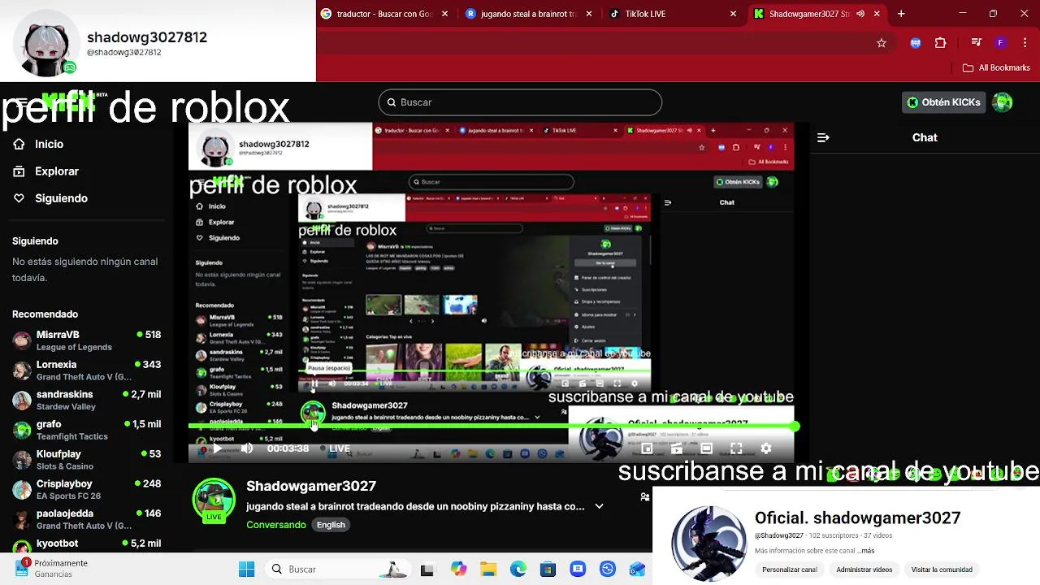
Task: Launch Copilot from the taskbar
Action: tap(458, 570)
